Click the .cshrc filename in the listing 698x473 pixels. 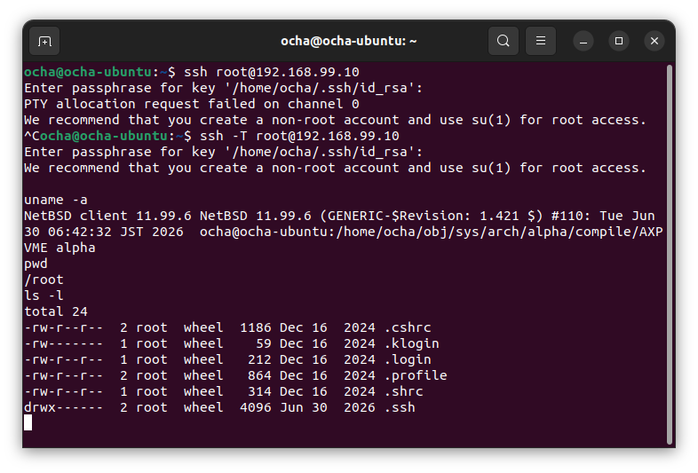[408, 327]
